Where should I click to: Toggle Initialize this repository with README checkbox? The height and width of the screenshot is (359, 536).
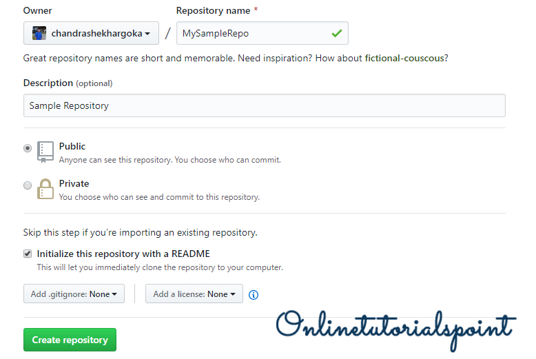[28, 254]
